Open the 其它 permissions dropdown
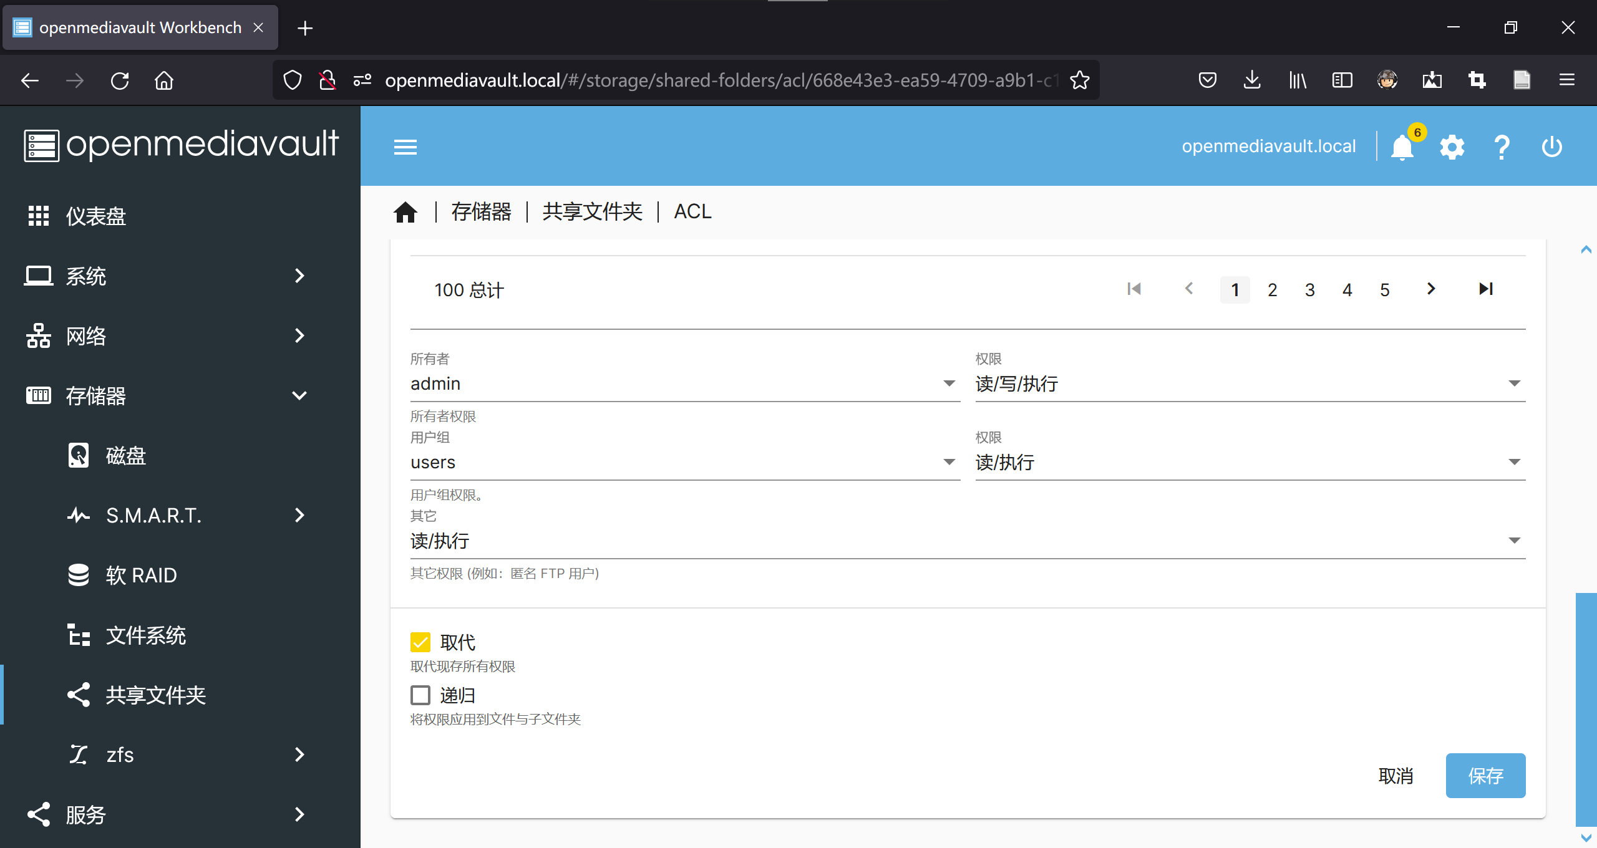The image size is (1597, 848). (967, 541)
